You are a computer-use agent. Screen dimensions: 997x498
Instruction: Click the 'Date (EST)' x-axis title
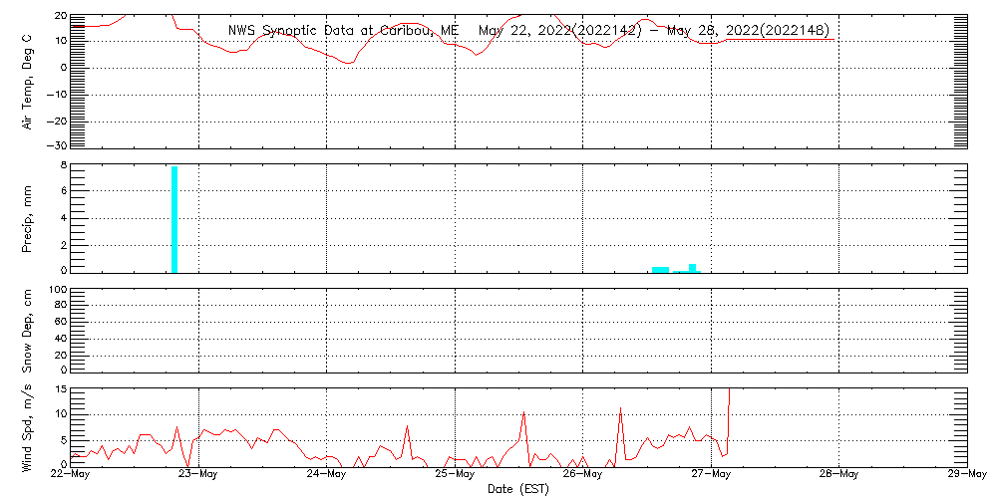click(x=518, y=489)
